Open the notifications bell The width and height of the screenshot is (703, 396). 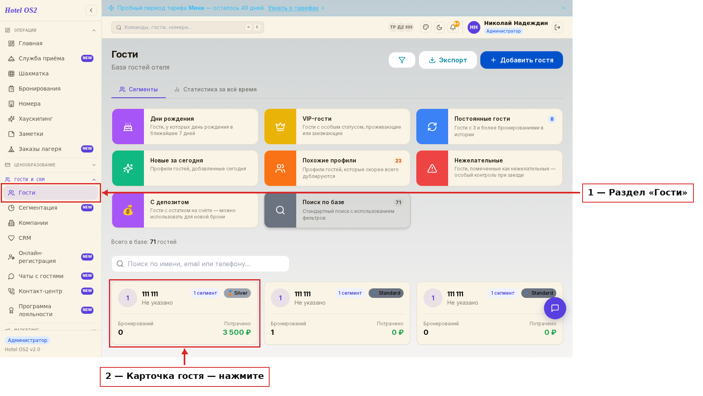(453, 27)
